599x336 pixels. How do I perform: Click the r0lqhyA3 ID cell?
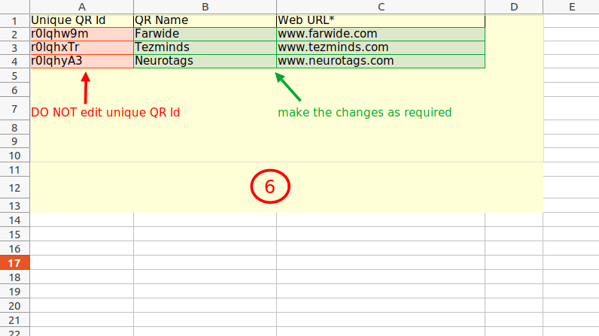click(81, 61)
